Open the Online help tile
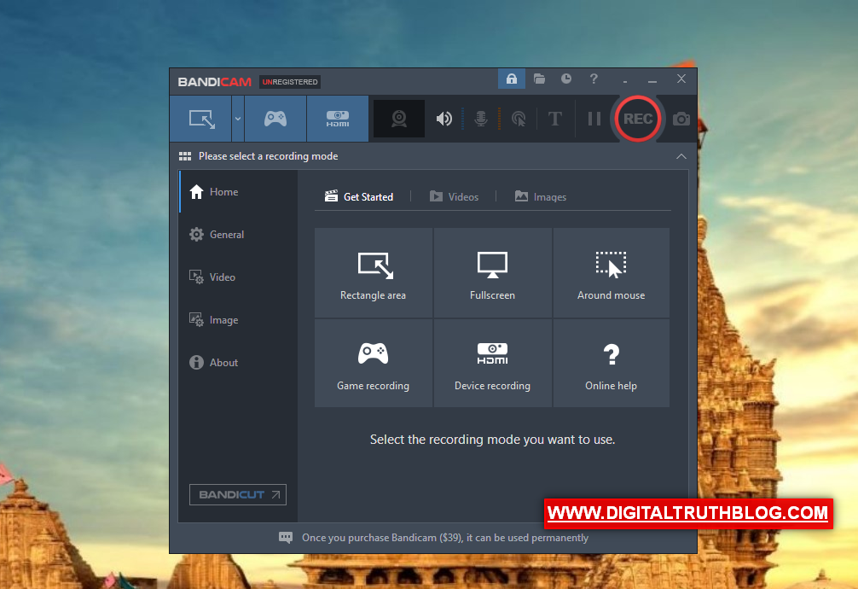Image resolution: width=858 pixels, height=589 pixels. click(612, 363)
